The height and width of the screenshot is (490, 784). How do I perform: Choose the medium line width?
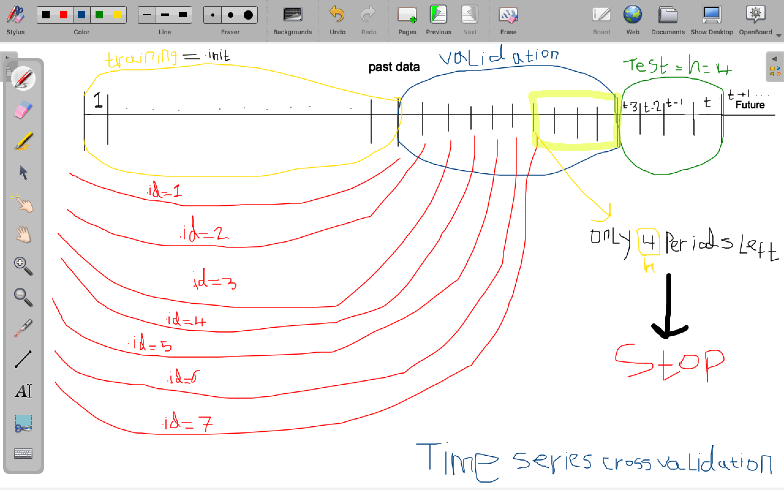165,15
